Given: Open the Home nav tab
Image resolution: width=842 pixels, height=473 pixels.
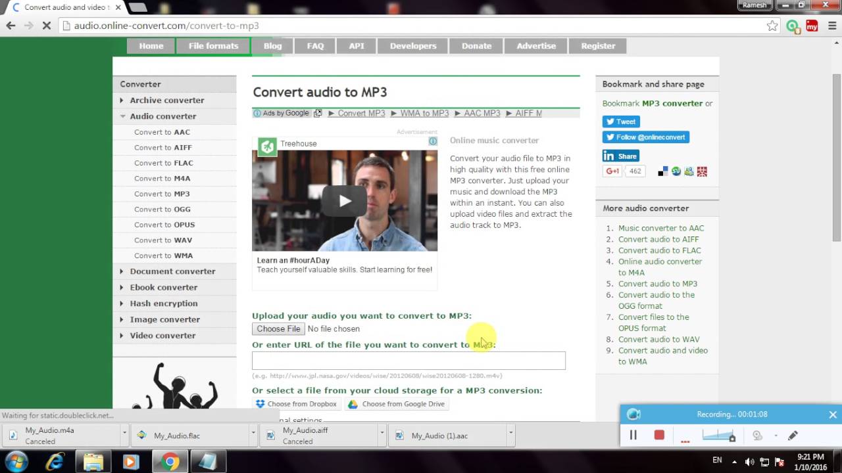Looking at the screenshot, I should (x=151, y=46).
